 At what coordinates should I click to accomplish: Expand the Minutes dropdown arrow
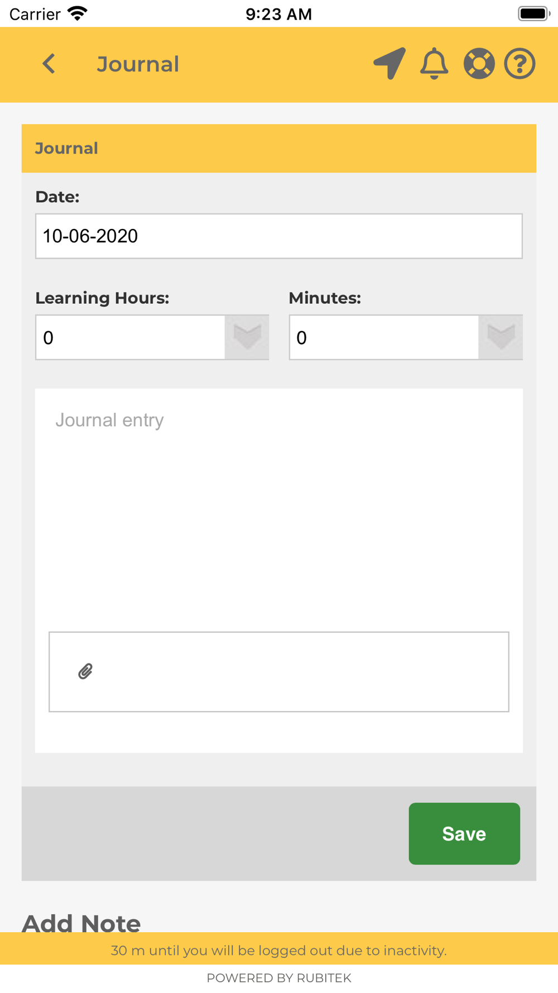tap(501, 337)
